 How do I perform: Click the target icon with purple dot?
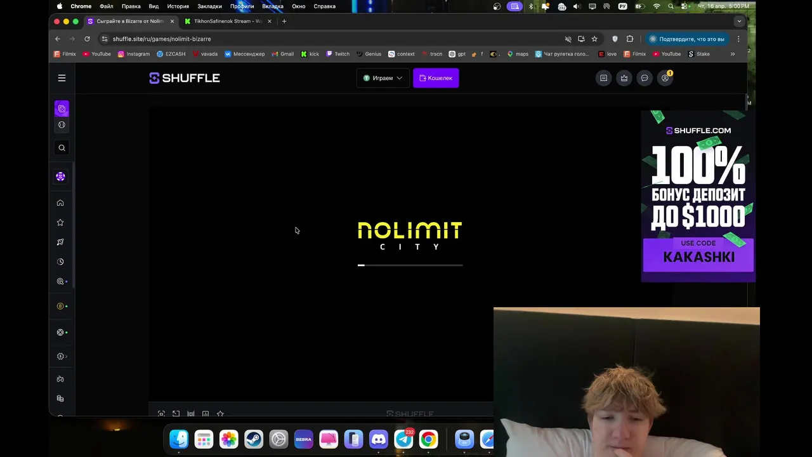[61, 281]
